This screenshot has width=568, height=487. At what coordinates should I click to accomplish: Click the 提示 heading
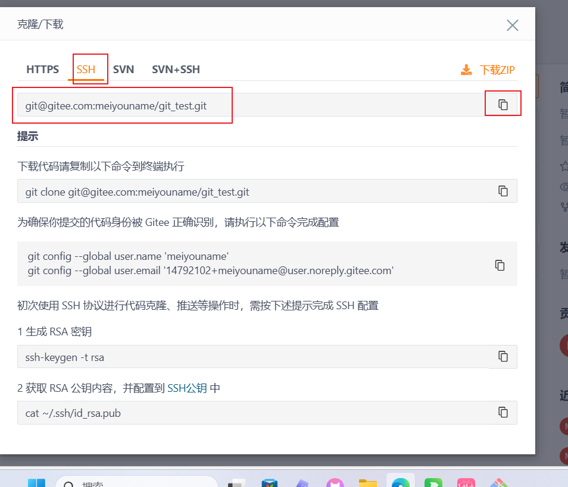27,136
